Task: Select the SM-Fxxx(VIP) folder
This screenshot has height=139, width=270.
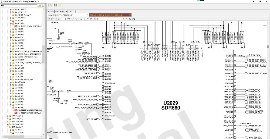Action: (17, 124)
